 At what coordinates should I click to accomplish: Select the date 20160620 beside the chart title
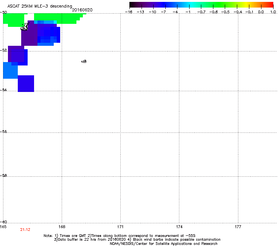click(82, 10)
